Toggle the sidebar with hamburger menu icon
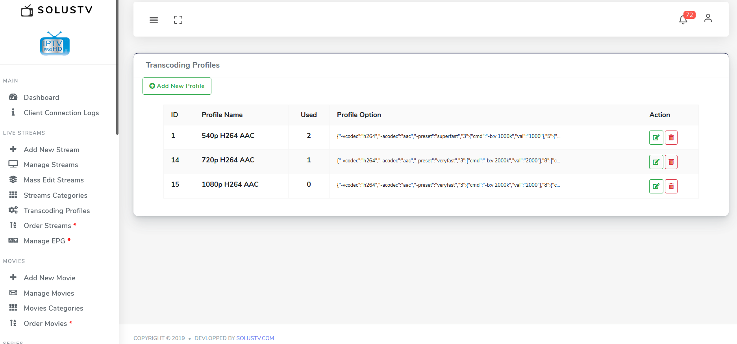 click(154, 20)
